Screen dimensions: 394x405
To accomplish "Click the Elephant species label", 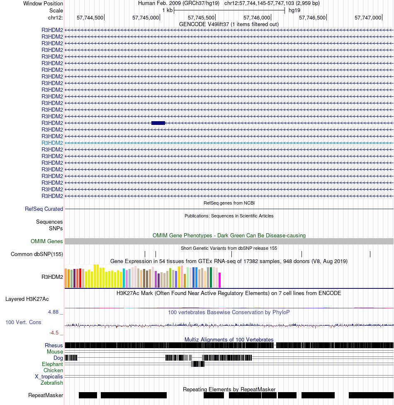I will pyautogui.click(x=52, y=364).
